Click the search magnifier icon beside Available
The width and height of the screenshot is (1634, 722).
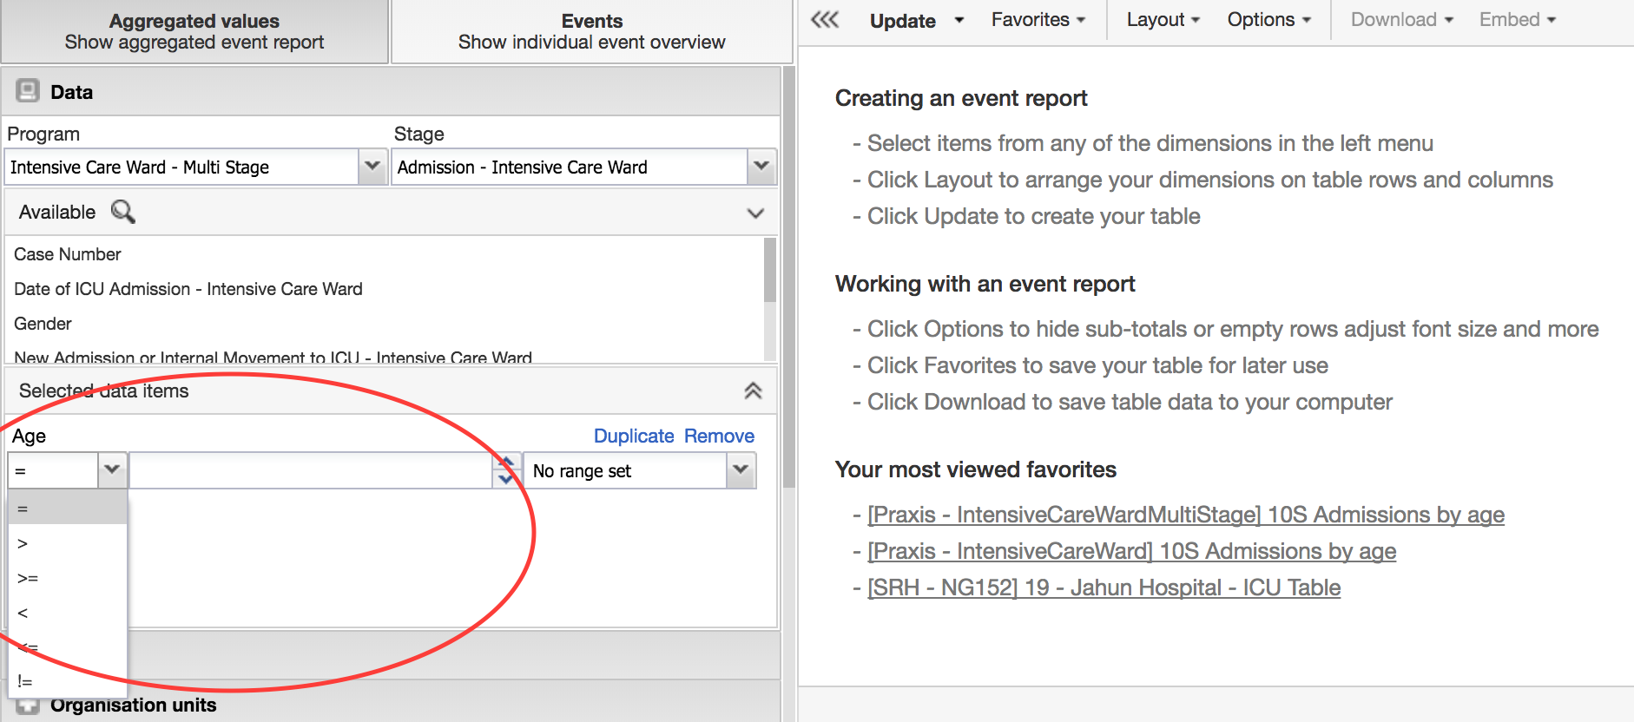[123, 212]
